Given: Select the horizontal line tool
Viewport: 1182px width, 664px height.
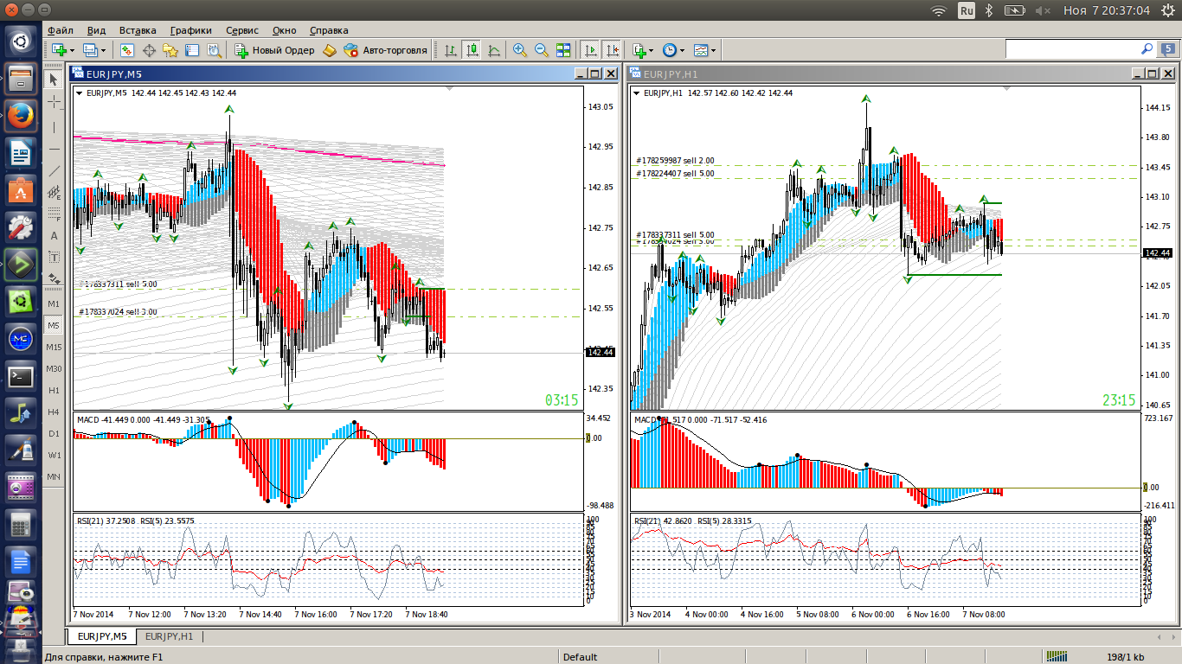Looking at the screenshot, I should click(x=54, y=149).
